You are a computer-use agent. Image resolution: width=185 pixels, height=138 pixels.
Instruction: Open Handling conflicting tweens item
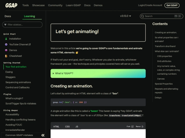21,120
